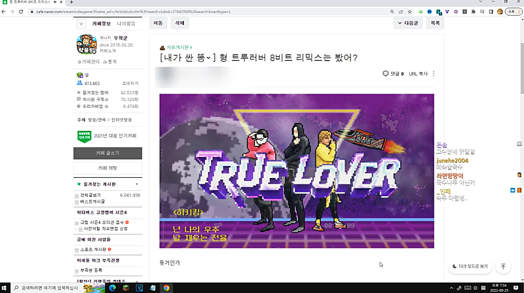Screen dimensions: 524x293
Task: Reload the page with refresh icon
Action: [21, 12]
